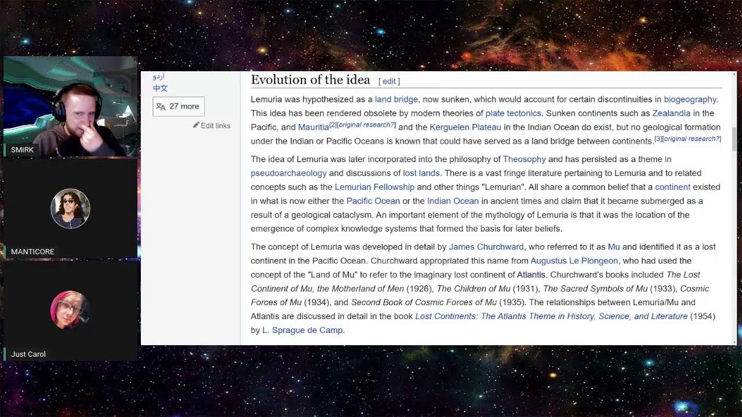The width and height of the screenshot is (742, 417).
Task: Click the 'Zealandia' link
Action: pos(671,113)
